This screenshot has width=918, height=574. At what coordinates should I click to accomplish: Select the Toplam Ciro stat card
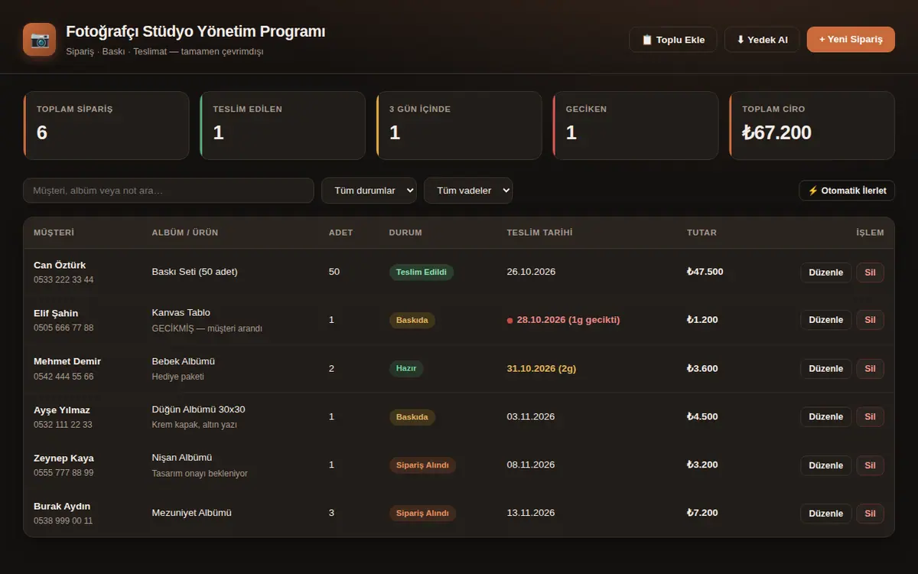coord(812,126)
